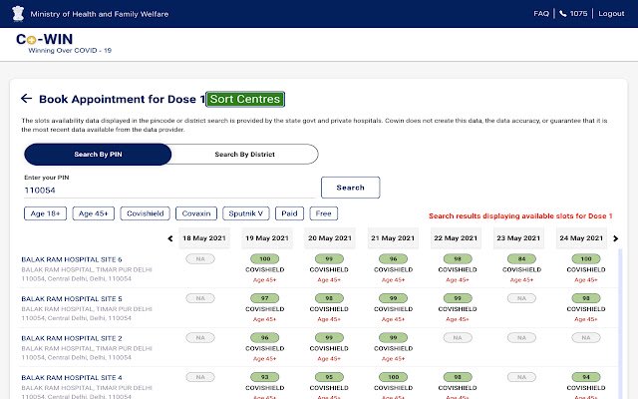Image resolution: width=638 pixels, height=399 pixels.
Task: Select the 19 May 2021 date header
Action: (x=267, y=238)
